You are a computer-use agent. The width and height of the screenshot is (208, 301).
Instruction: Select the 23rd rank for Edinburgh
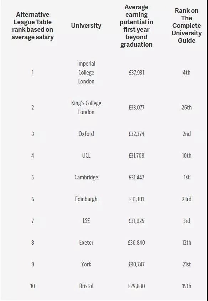(187, 199)
